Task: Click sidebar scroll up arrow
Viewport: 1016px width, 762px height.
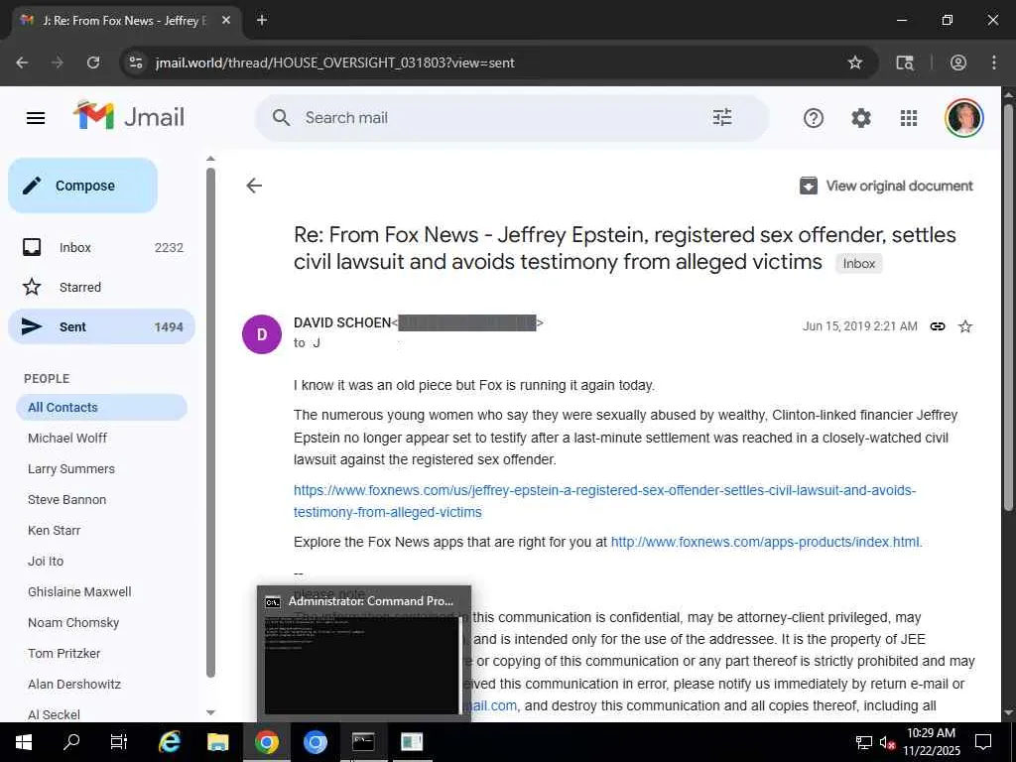Action: point(210,158)
